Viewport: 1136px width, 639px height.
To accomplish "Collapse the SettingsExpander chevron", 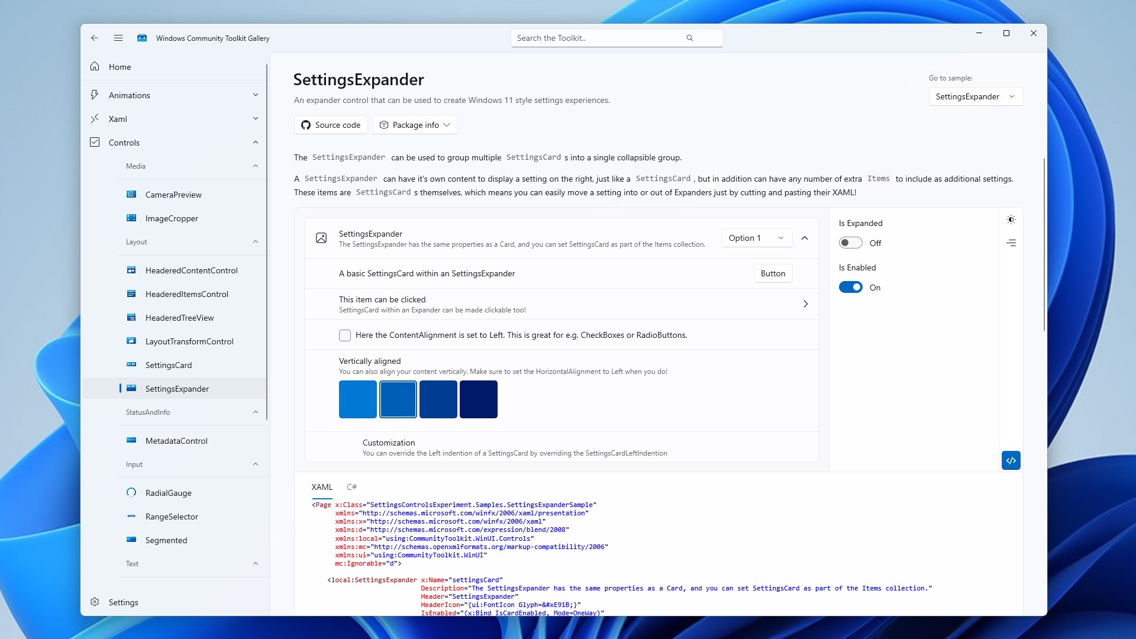I will point(805,238).
